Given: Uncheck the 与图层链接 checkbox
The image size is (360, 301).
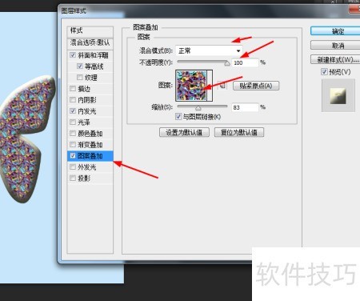Looking at the screenshot, I should pyautogui.click(x=178, y=116).
